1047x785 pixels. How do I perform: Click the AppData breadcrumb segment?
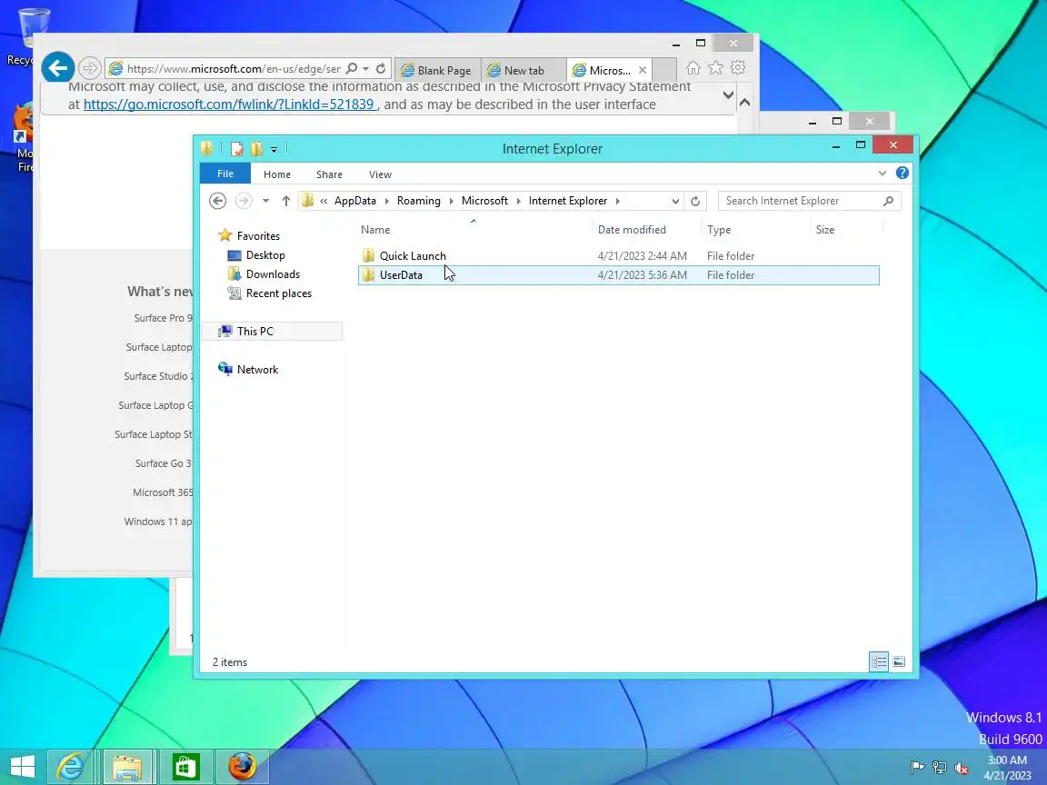(x=355, y=201)
